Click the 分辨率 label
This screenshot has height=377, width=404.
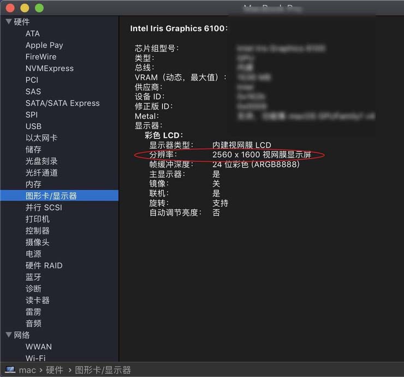pyautogui.click(x=163, y=155)
